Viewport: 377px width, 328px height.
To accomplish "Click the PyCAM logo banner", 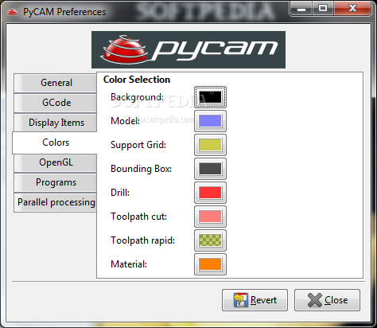I will coord(188,49).
